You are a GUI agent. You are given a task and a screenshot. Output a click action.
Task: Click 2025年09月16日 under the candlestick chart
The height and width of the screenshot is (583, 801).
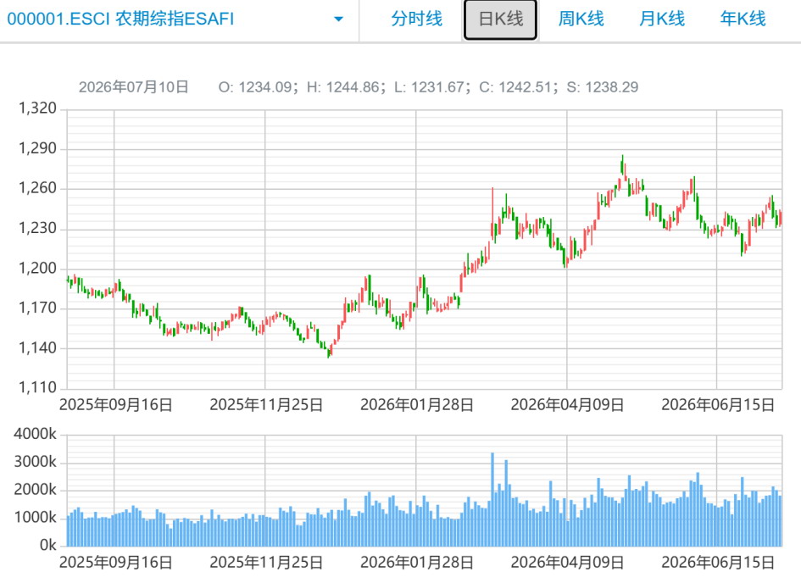click(x=116, y=405)
